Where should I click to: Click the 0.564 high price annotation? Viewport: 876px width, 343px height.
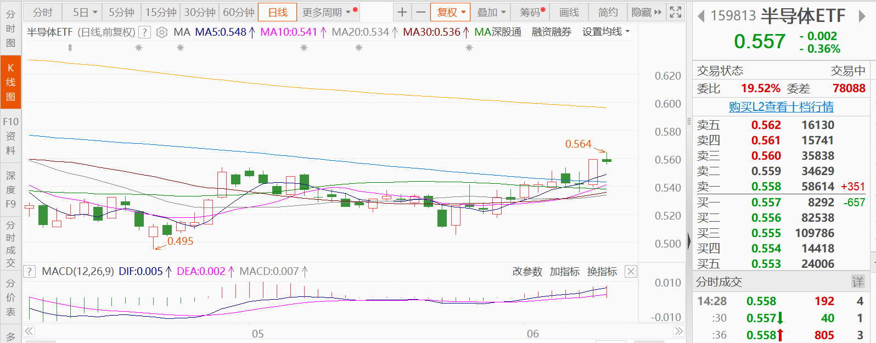(578, 144)
